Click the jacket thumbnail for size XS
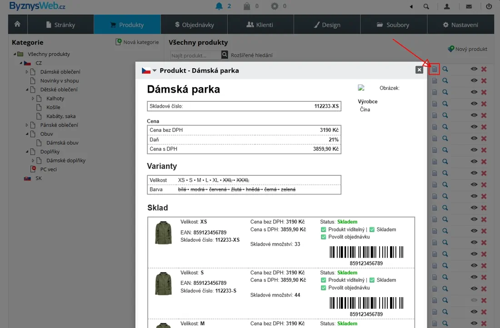Image resolution: width=500 pixels, height=328 pixels. pyautogui.click(x=163, y=233)
